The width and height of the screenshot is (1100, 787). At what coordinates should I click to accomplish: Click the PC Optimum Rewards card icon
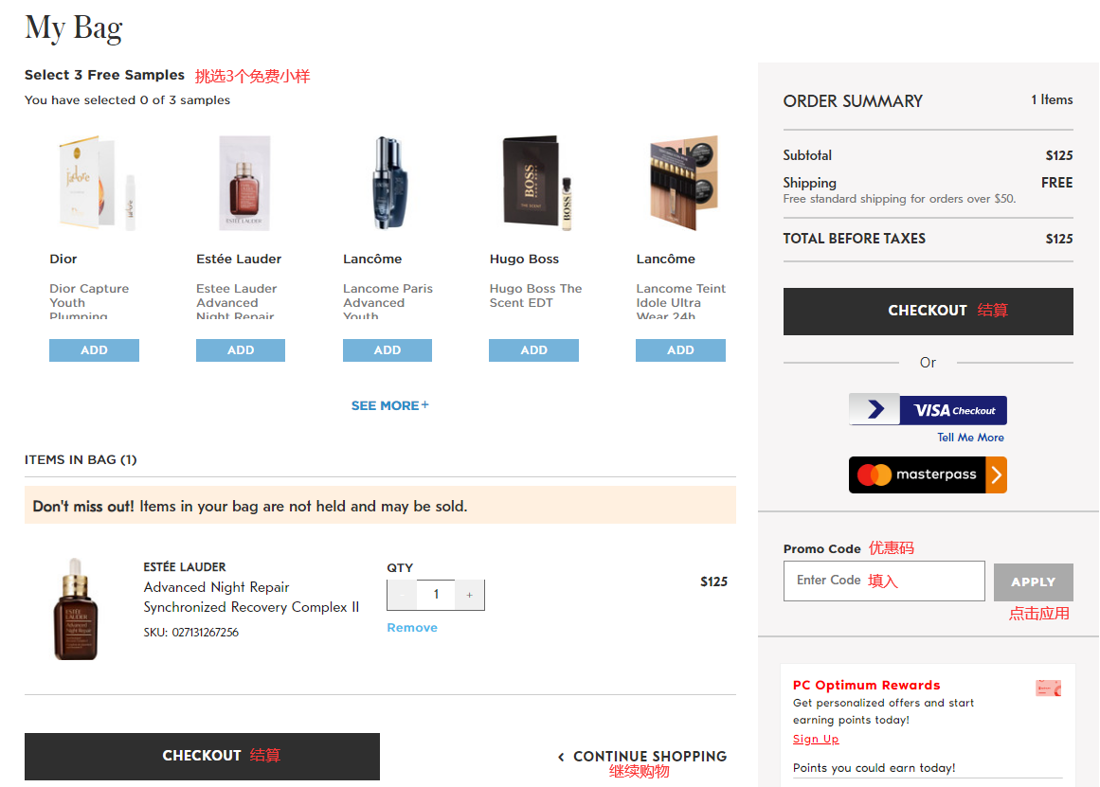[x=1048, y=689]
